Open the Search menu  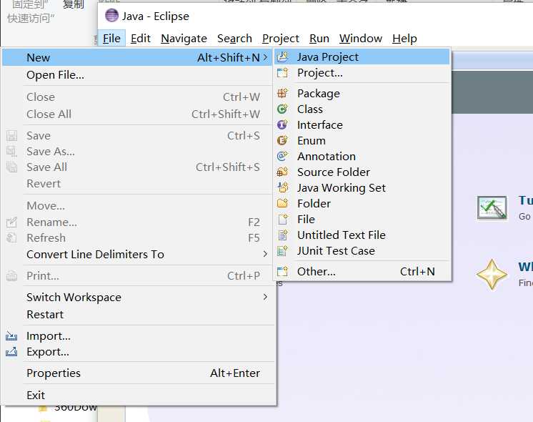click(x=234, y=39)
